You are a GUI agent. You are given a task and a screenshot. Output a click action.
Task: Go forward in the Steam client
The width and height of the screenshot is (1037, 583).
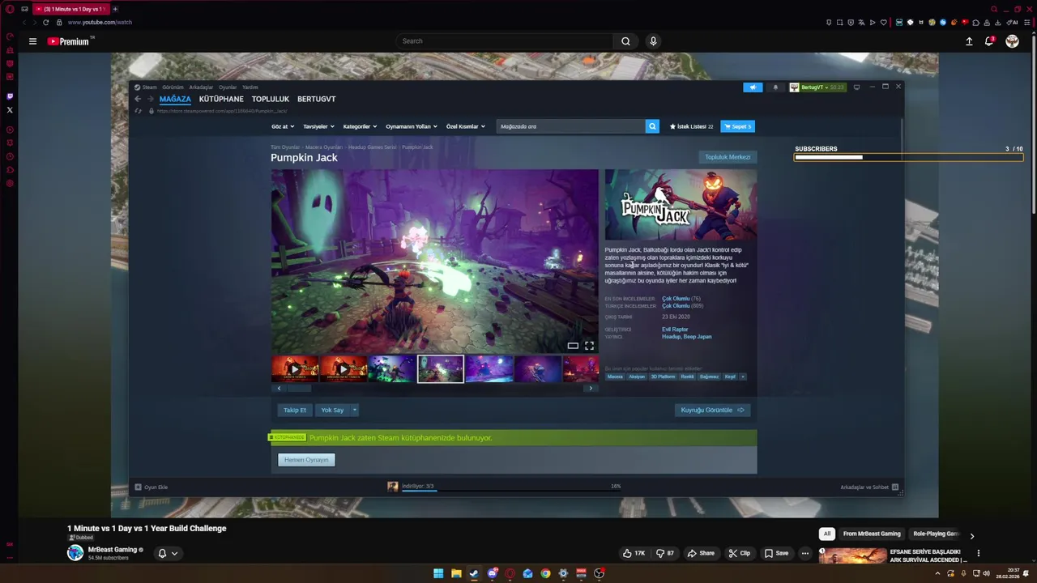pos(149,99)
